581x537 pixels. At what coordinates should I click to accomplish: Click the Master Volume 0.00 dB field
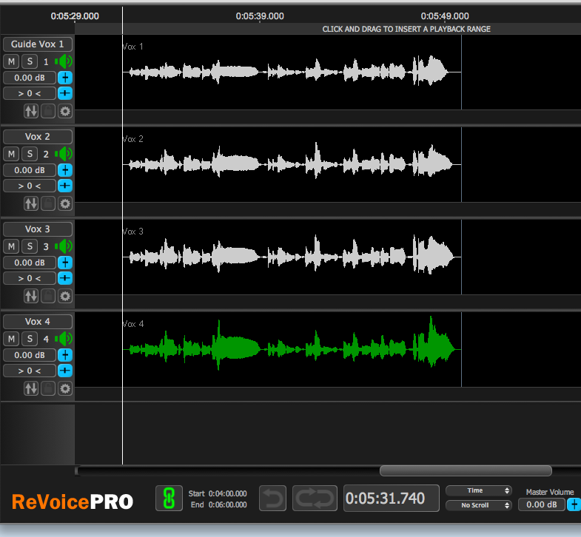click(541, 505)
